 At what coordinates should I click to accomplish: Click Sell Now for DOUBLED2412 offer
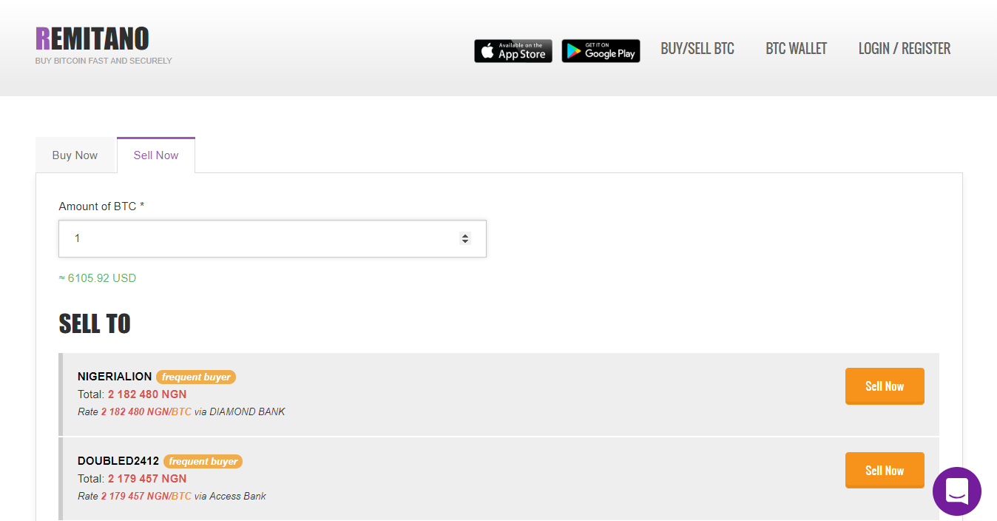click(x=885, y=471)
